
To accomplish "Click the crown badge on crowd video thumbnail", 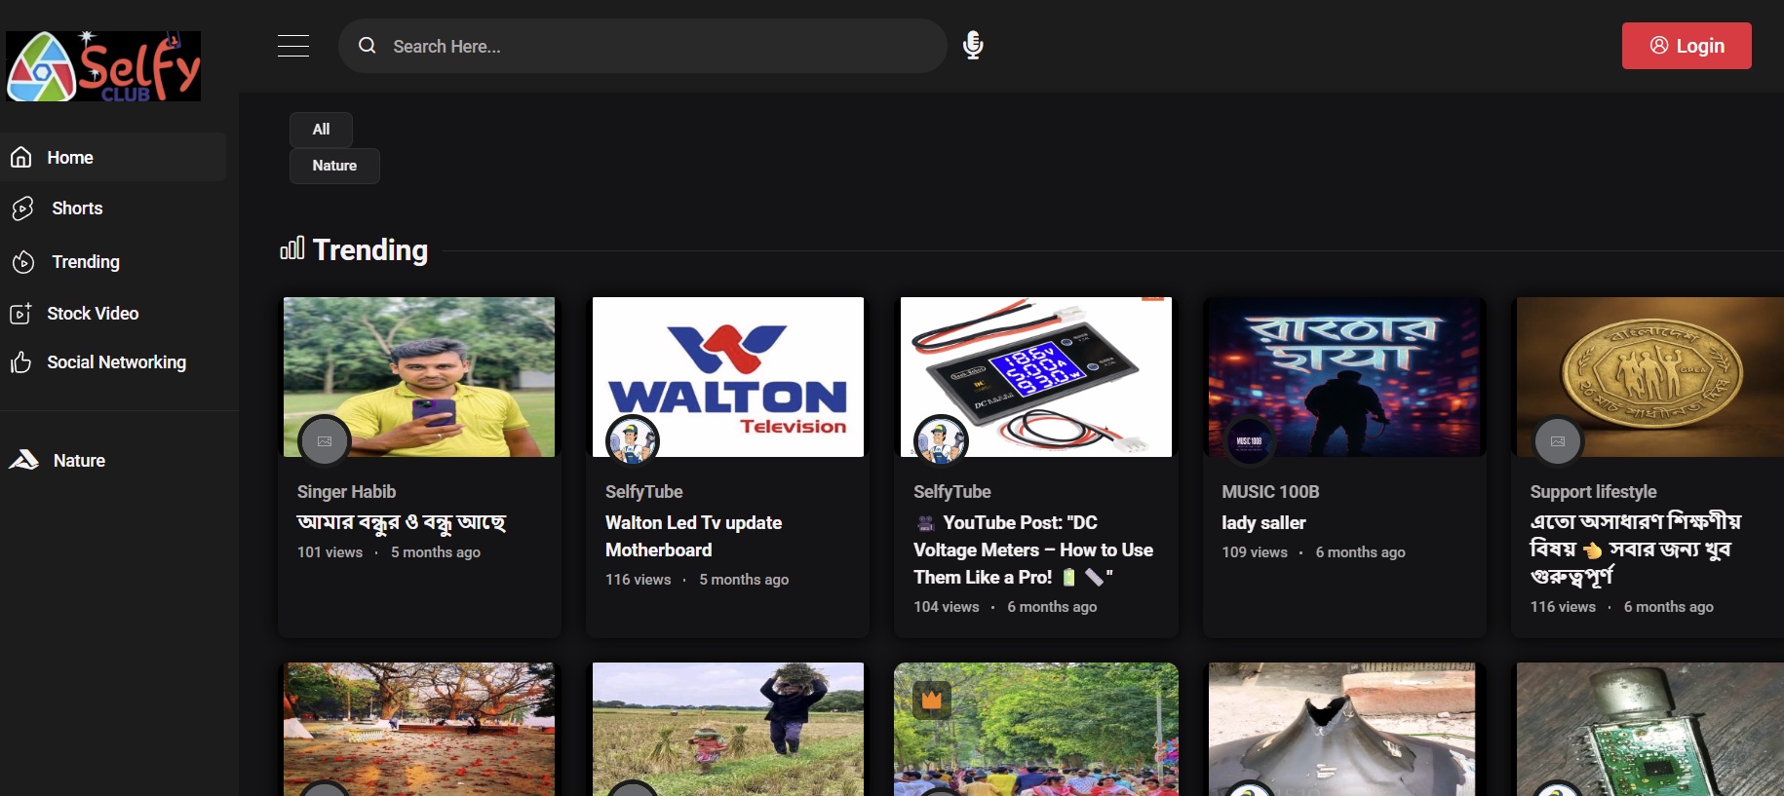I will coord(932,700).
